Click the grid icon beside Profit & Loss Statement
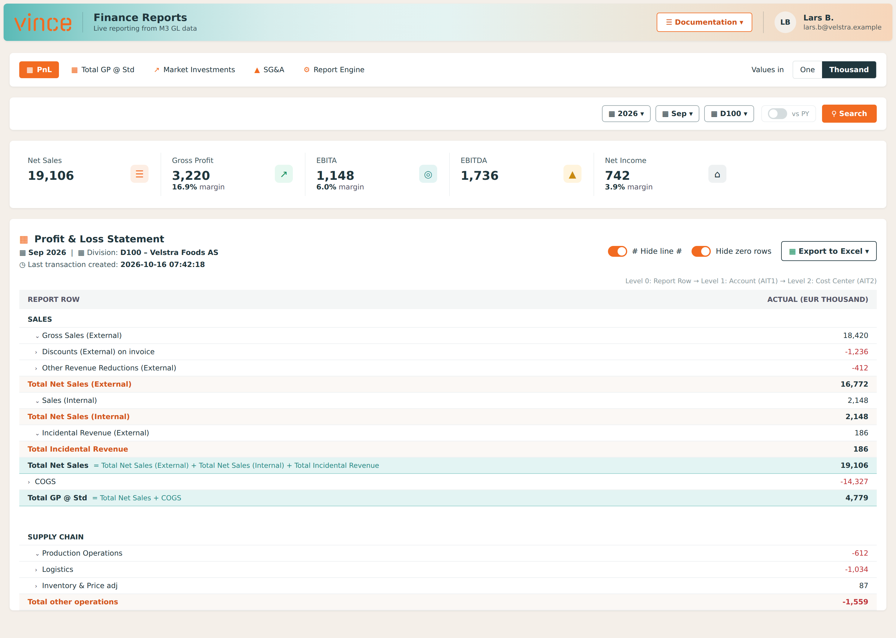Image resolution: width=896 pixels, height=638 pixels. point(24,239)
